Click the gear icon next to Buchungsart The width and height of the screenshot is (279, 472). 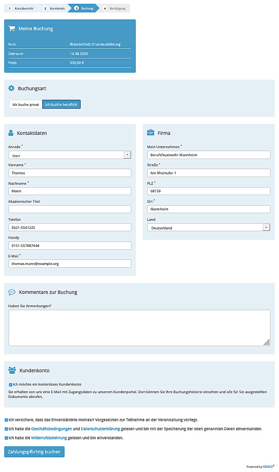[11, 88]
